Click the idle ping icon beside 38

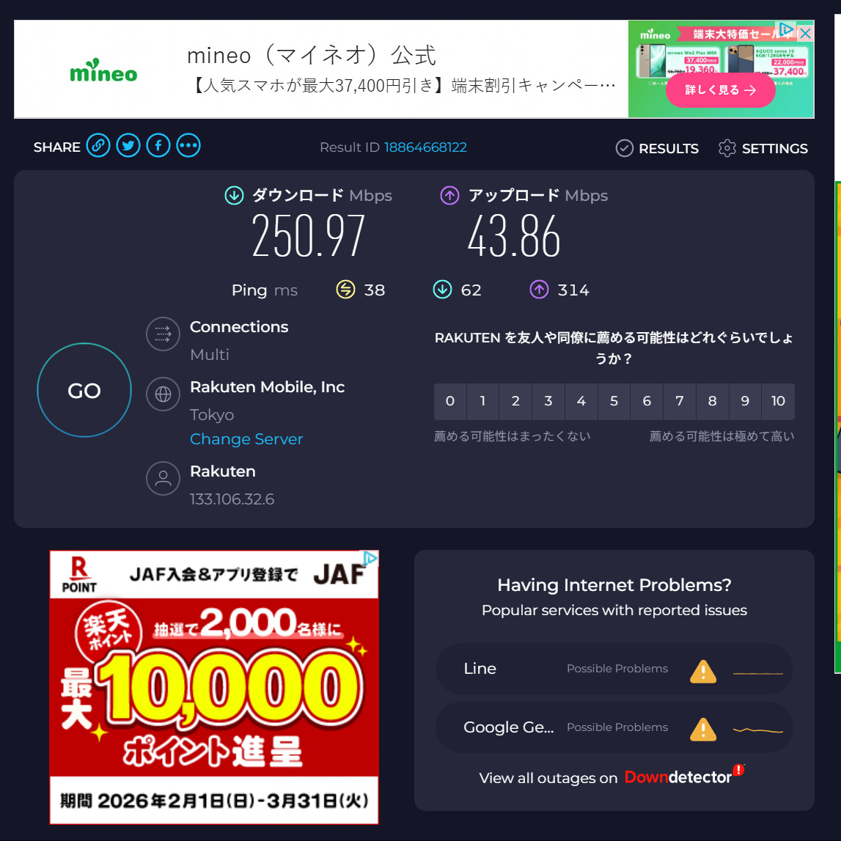pyautogui.click(x=345, y=289)
